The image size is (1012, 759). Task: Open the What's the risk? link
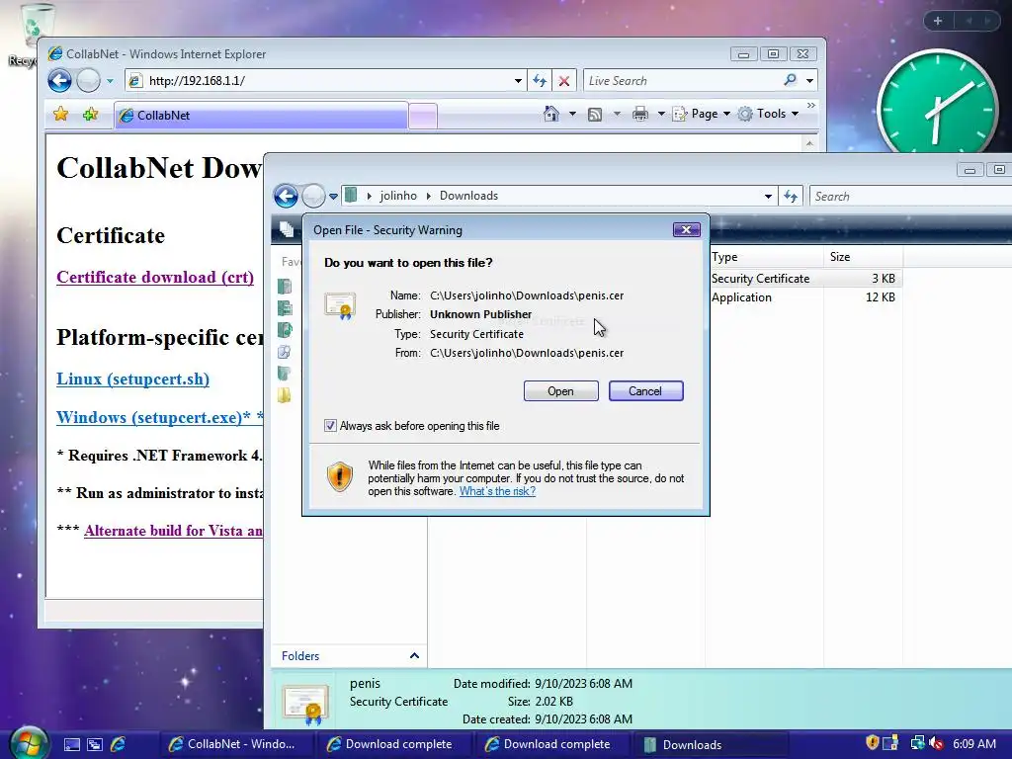(497, 491)
